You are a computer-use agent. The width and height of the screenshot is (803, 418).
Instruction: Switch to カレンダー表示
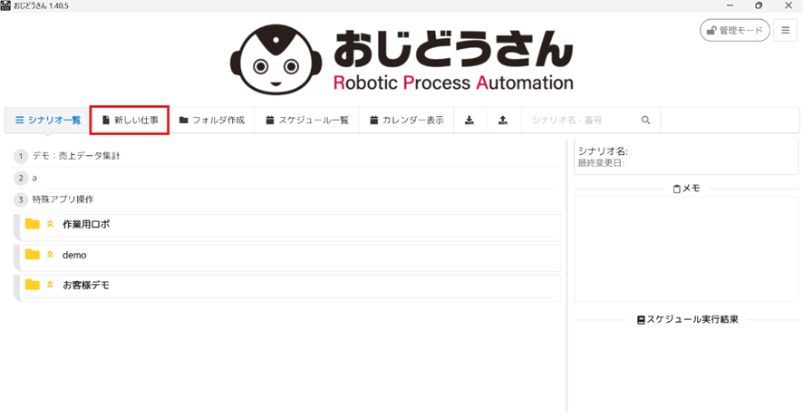click(406, 120)
